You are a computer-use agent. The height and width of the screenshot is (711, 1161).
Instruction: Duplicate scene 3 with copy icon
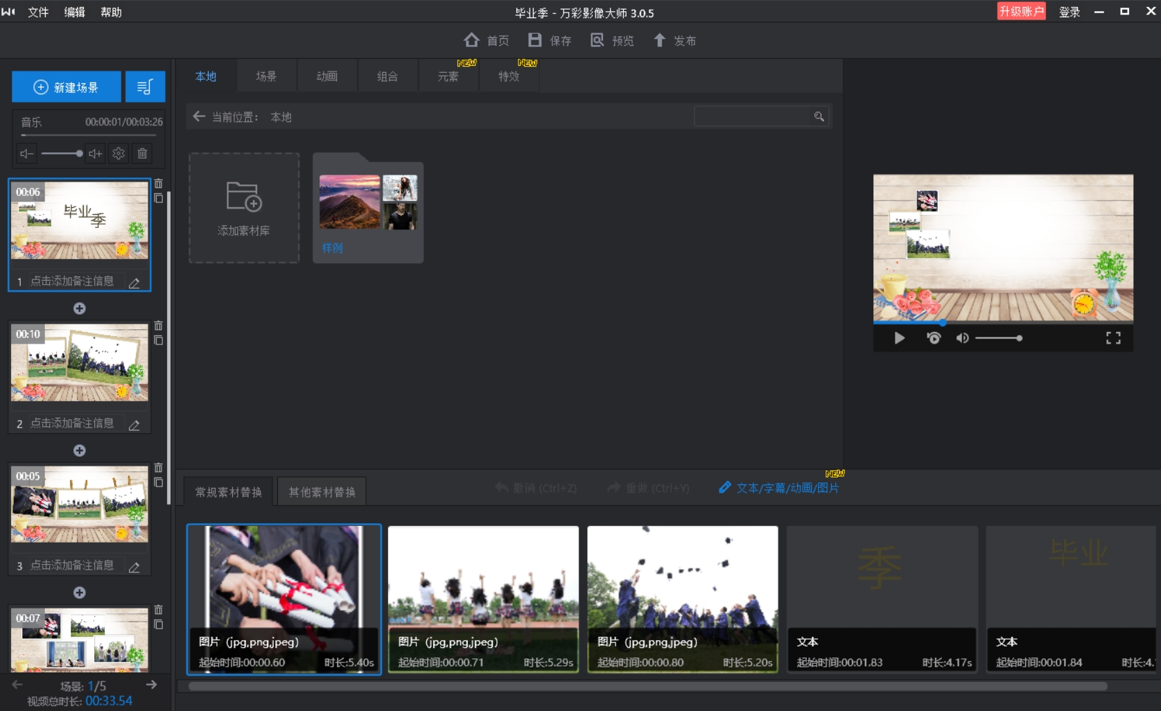click(159, 482)
